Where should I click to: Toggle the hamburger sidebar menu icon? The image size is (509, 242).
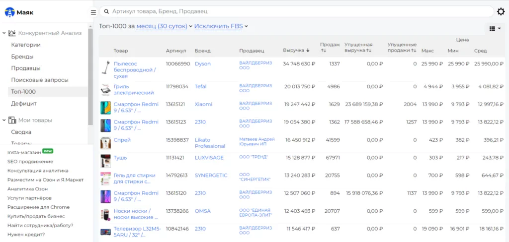(x=93, y=12)
